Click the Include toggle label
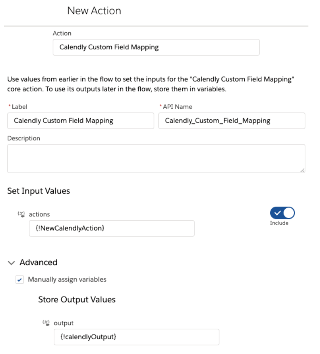The width and height of the screenshot is (320, 354). (279, 223)
